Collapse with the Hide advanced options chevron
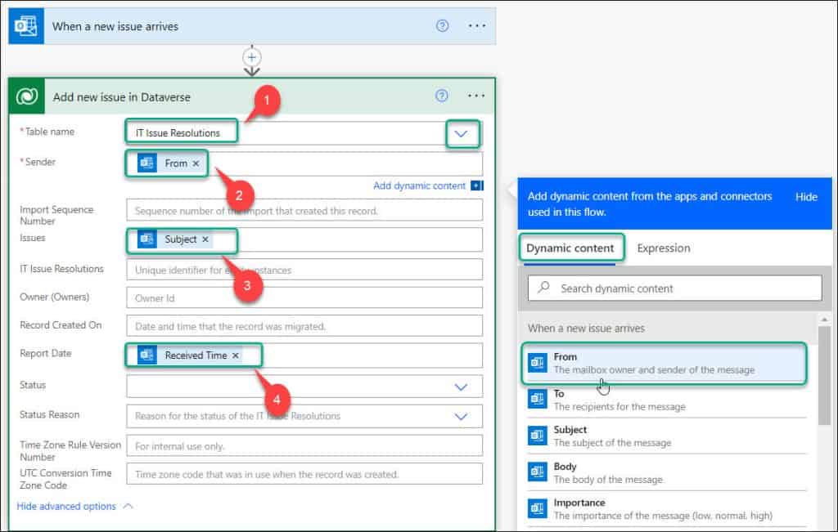The height and width of the screenshot is (532, 838). (128, 506)
